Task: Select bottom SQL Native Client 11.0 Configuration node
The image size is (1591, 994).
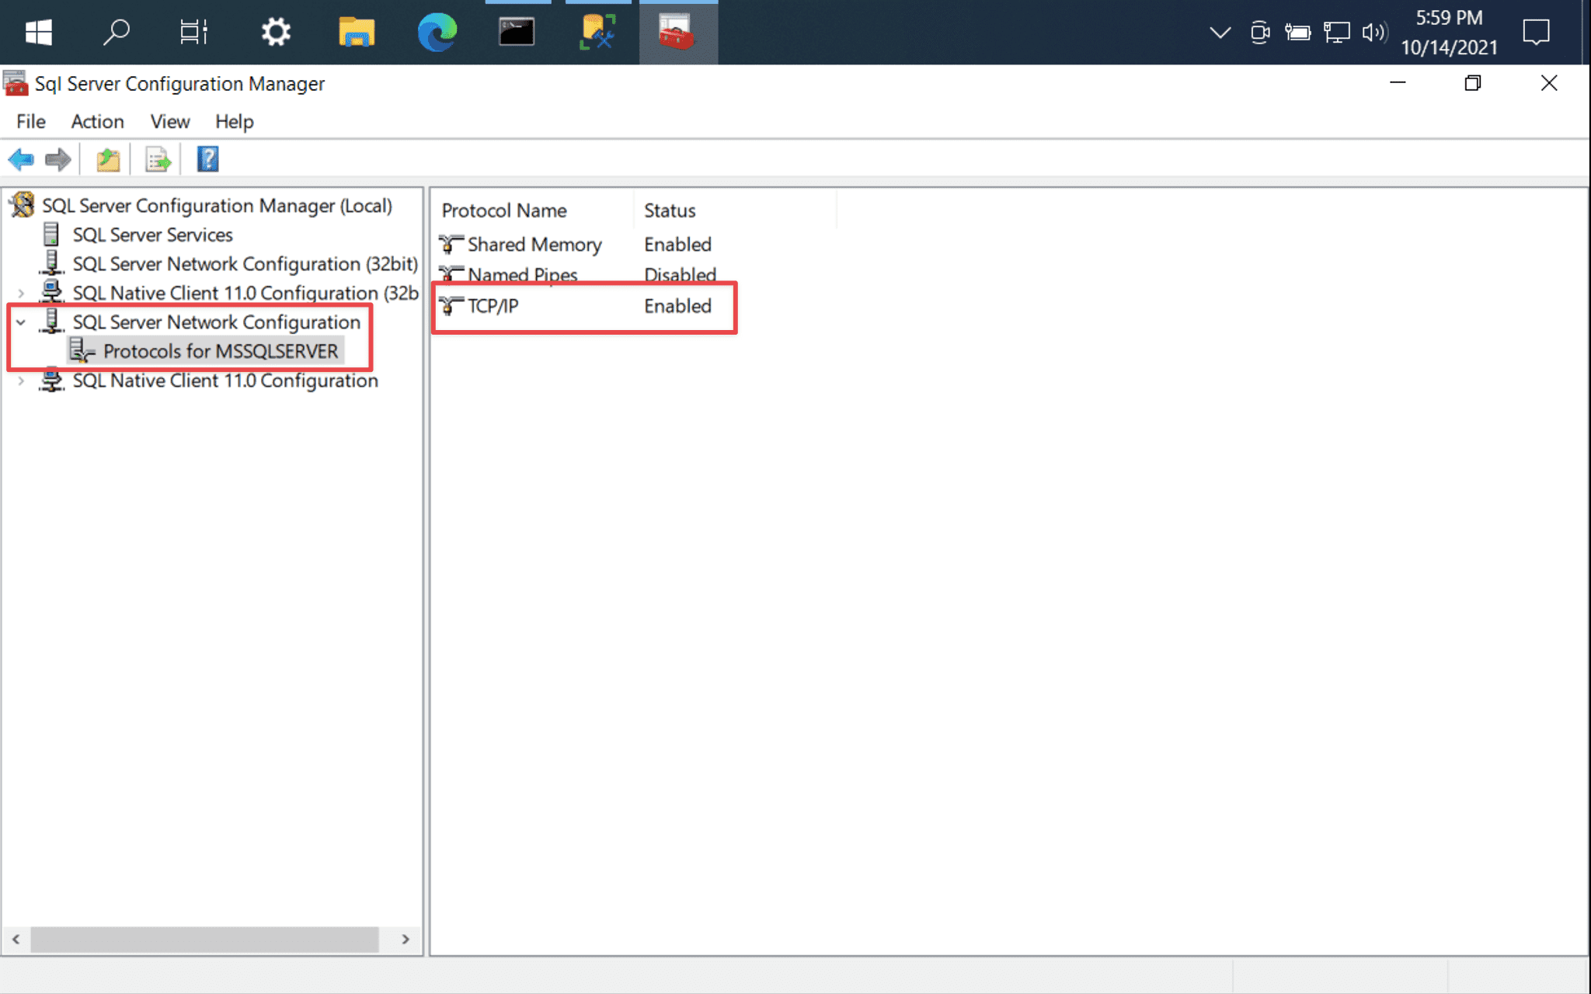Action: (225, 381)
